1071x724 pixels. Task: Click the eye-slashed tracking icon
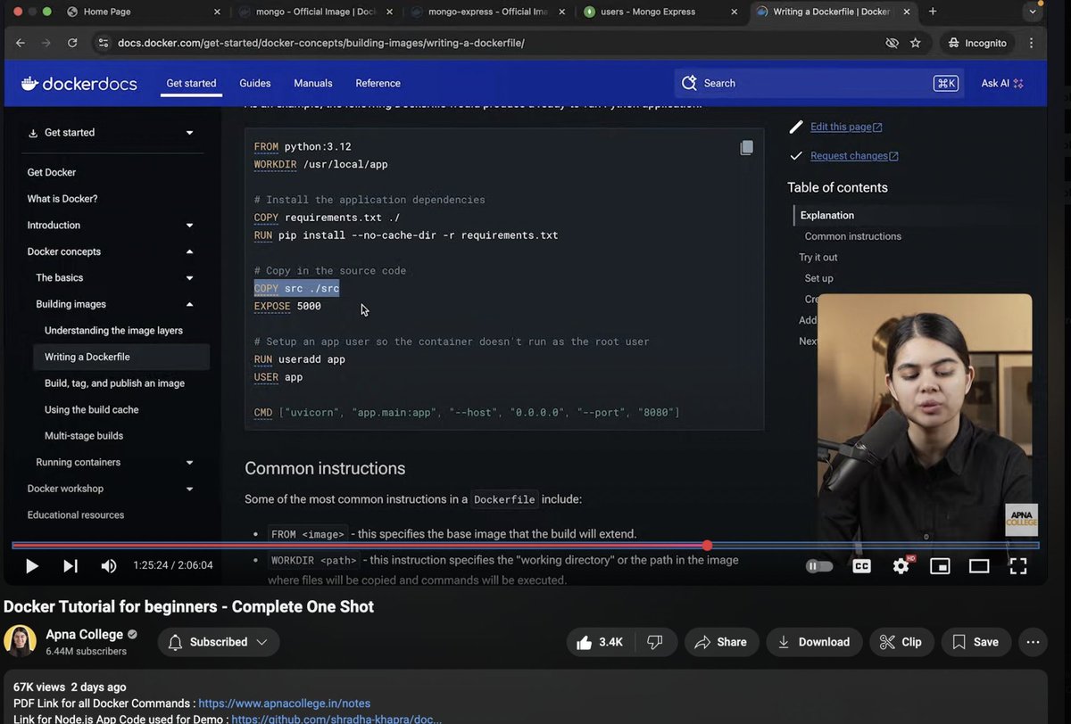coord(891,43)
